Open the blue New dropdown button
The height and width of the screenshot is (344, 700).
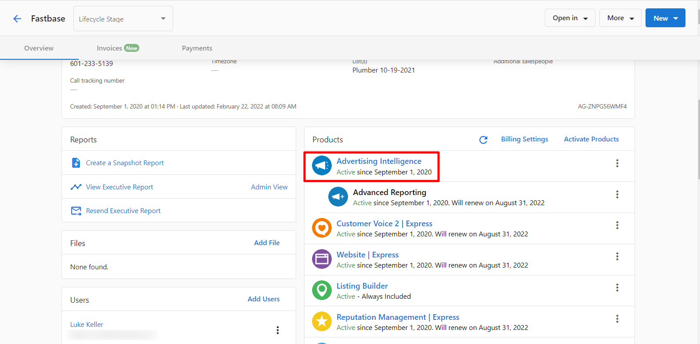tap(665, 18)
